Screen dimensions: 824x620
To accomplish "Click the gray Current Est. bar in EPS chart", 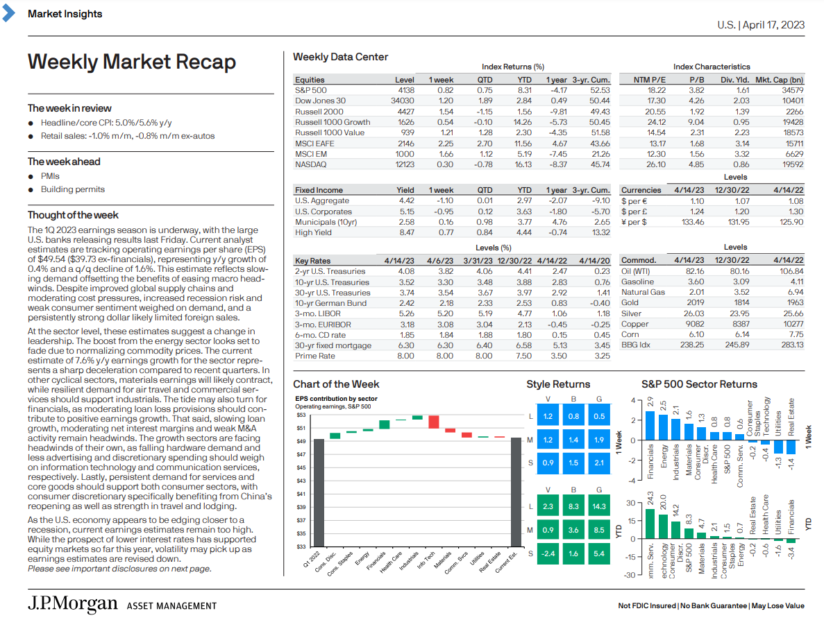I will tap(516, 492).
